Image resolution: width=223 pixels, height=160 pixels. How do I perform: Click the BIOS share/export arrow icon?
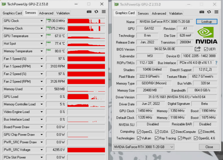[x=197, y=49]
